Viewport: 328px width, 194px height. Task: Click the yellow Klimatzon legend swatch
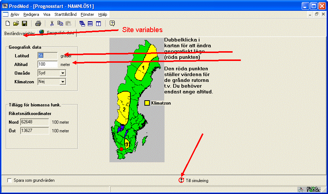coord(147,103)
